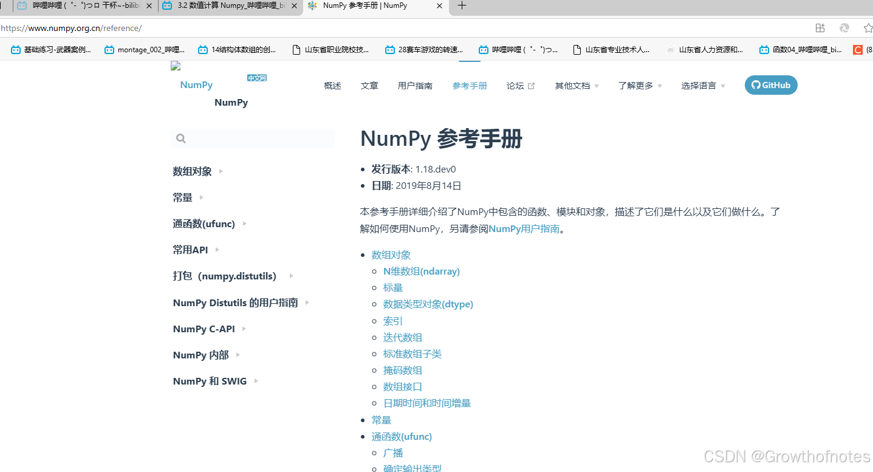Image resolution: width=873 pixels, height=472 pixels.
Task: Expand arrow beside sidebar 通函数(ufunc)
Action: pos(245,224)
